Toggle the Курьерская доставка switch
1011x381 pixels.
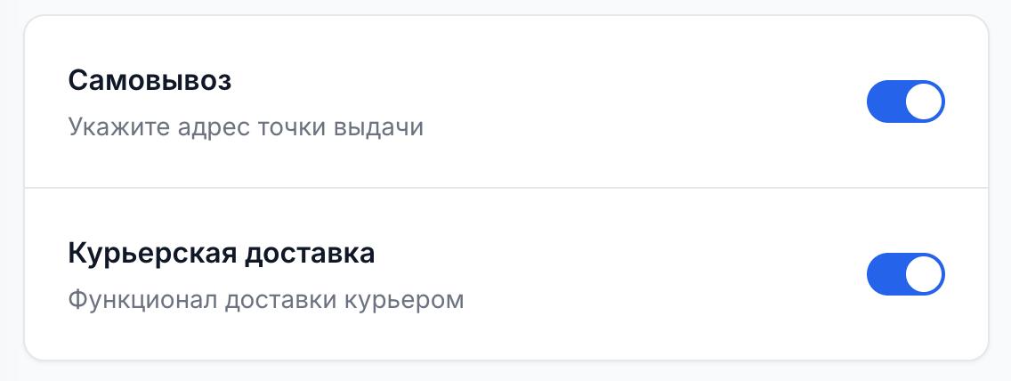905,274
